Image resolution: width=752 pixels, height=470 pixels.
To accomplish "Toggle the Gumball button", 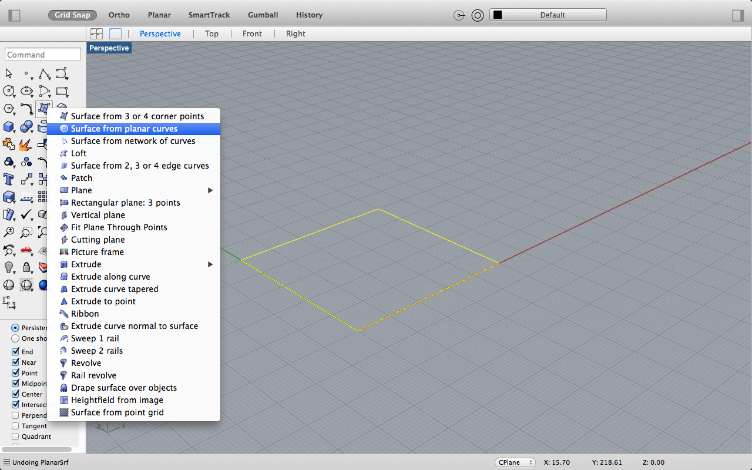I will pos(263,15).
